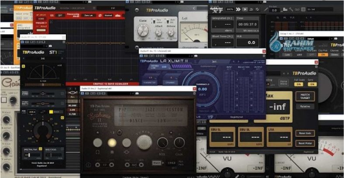Toggle the yellow switch beside ST1 pan value

[x=51, y=112]
